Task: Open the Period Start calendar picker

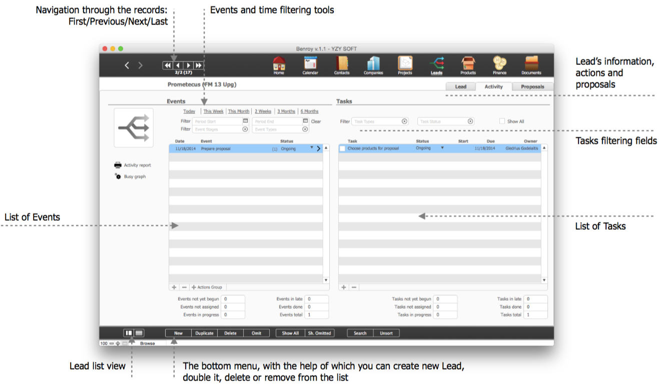Action: [246, 121]
